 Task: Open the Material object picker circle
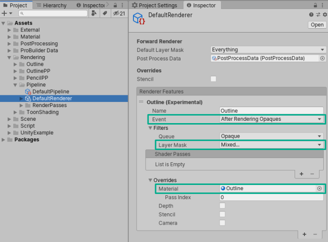pyautogui.click(x=319, y=189)
